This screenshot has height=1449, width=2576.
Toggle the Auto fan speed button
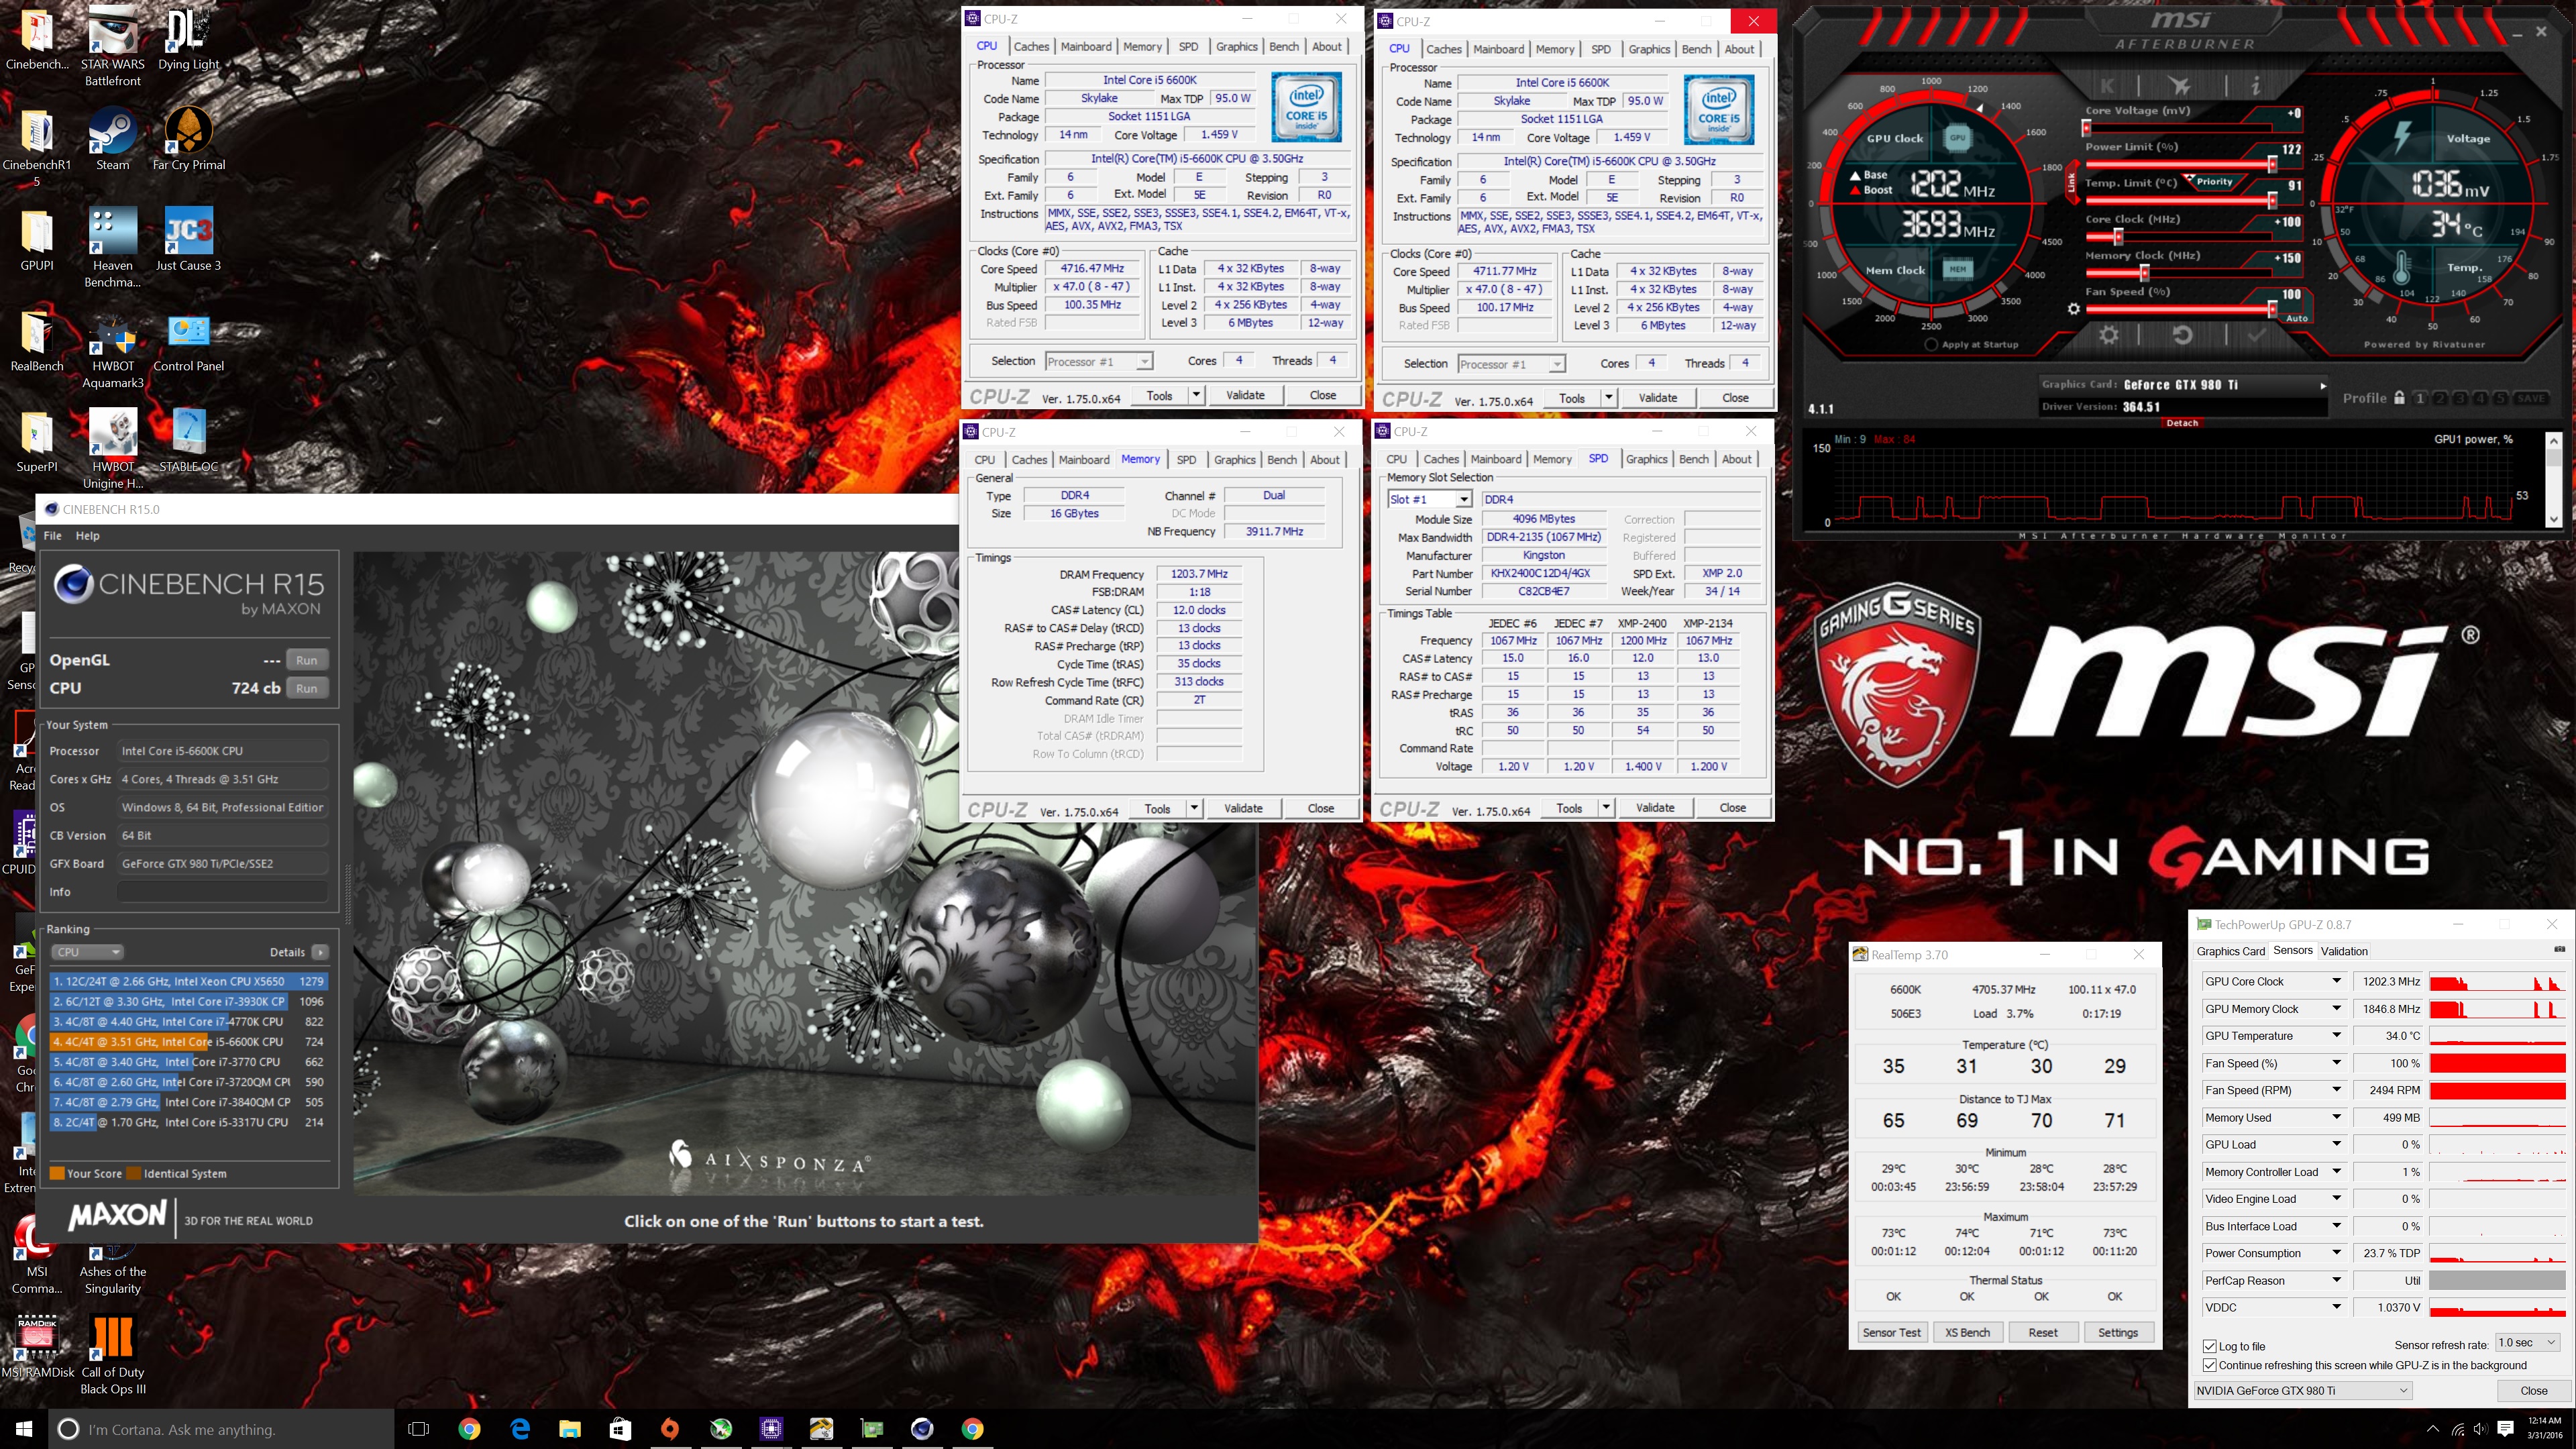click(2297, 318)
